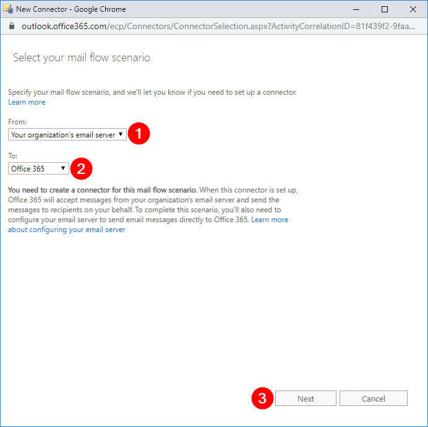Minimize the New Connector window

356,9
